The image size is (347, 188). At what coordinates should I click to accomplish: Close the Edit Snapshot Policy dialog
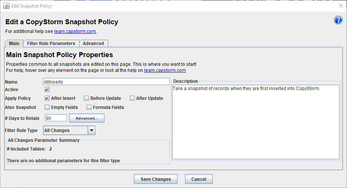(x=341, y=6)
